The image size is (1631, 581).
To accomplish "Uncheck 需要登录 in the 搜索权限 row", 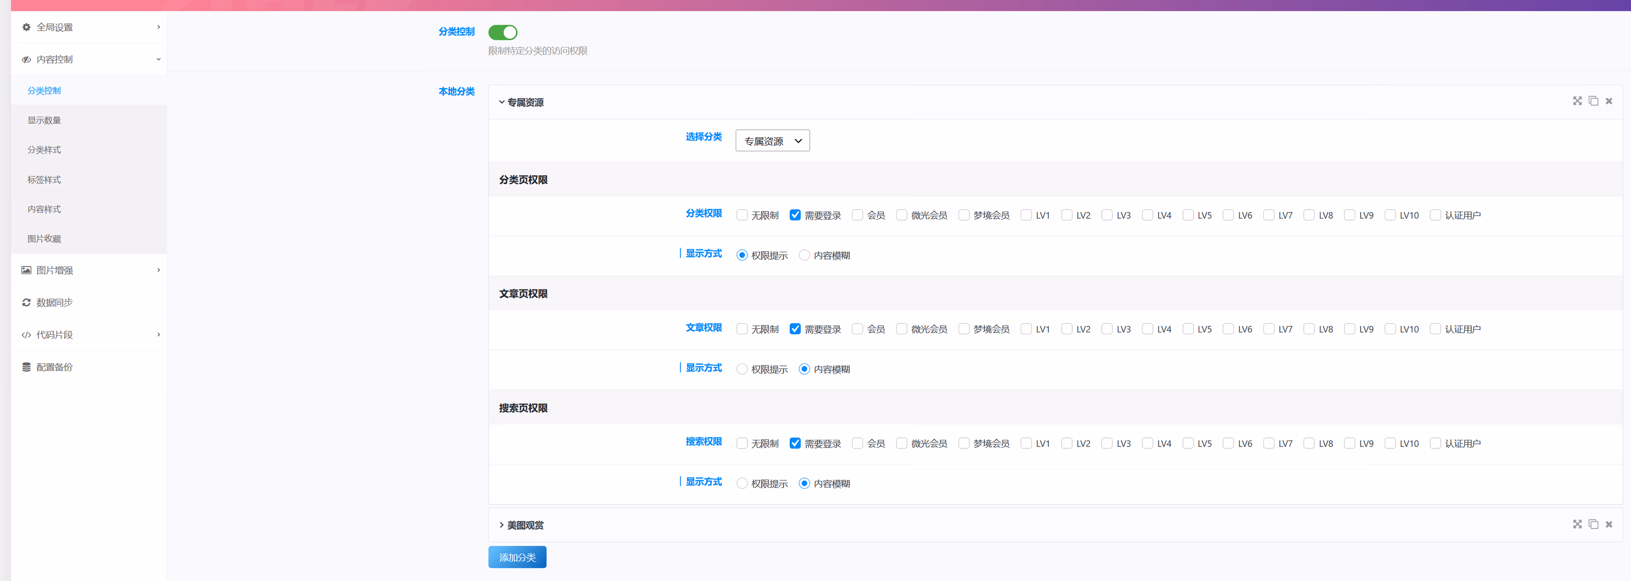I will (x=795, y=443).
